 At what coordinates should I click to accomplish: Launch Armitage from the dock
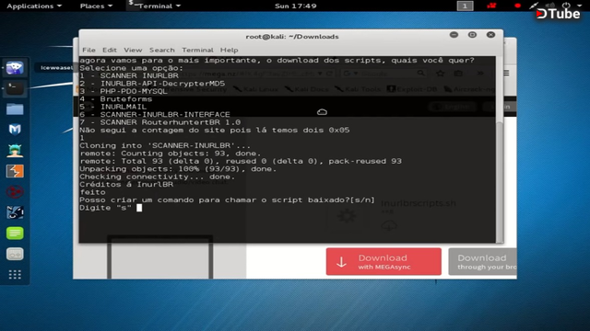(15, 151)
